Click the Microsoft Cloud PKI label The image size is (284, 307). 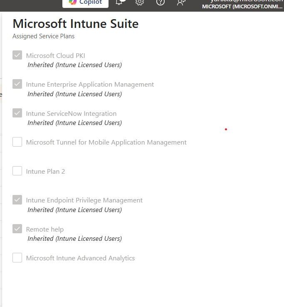point(55,55)
